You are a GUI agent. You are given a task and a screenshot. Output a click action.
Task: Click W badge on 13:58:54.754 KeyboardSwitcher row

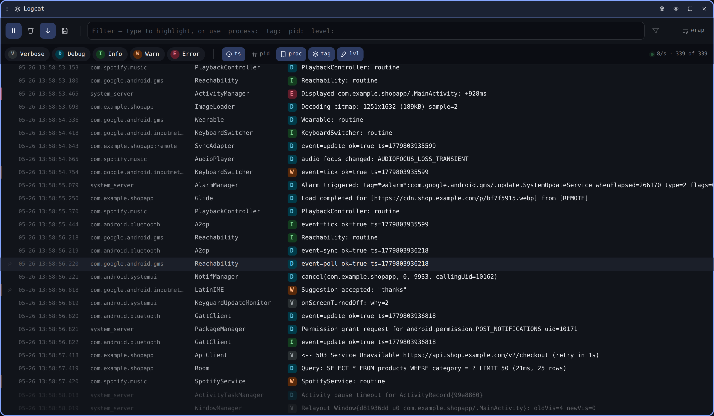(x=292, y=172)
